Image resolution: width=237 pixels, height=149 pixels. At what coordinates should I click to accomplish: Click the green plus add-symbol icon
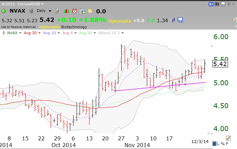tap(3, 11)
